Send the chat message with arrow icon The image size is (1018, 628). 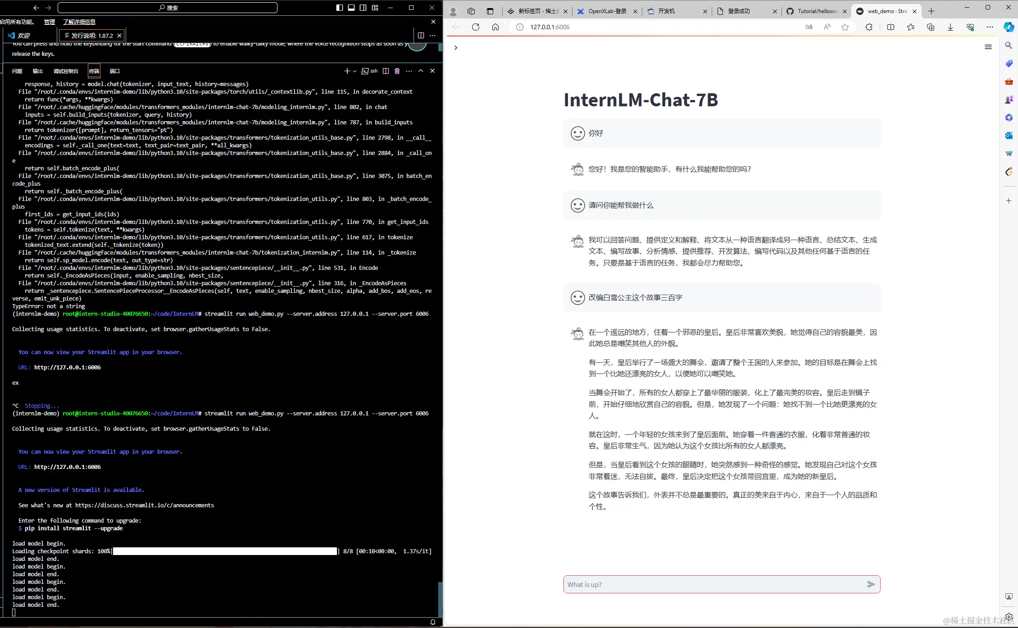(871, 584)
